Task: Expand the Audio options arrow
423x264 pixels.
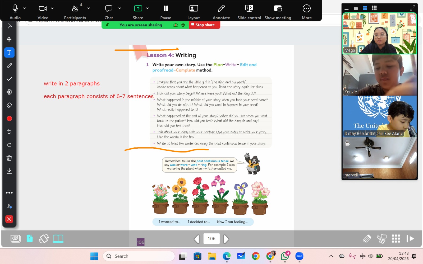Action: [25, 8]
